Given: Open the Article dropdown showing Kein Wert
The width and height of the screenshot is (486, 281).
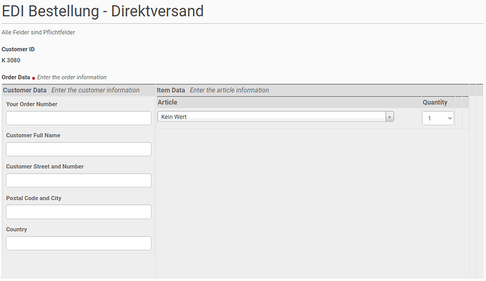Looking at the screenshot, I should pos(275,116).
